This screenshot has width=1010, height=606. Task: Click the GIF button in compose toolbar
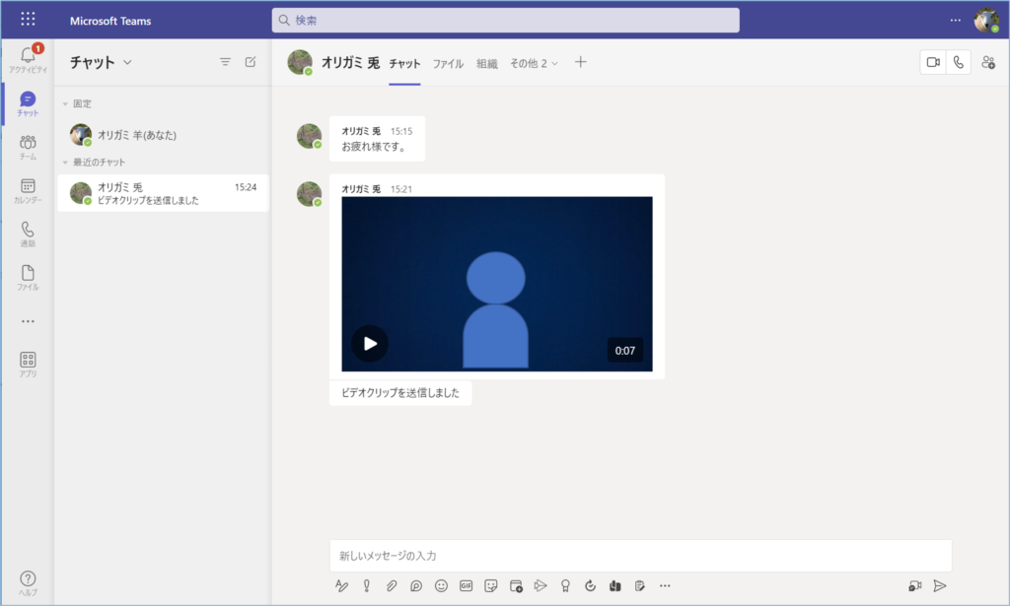click(466, 585)
